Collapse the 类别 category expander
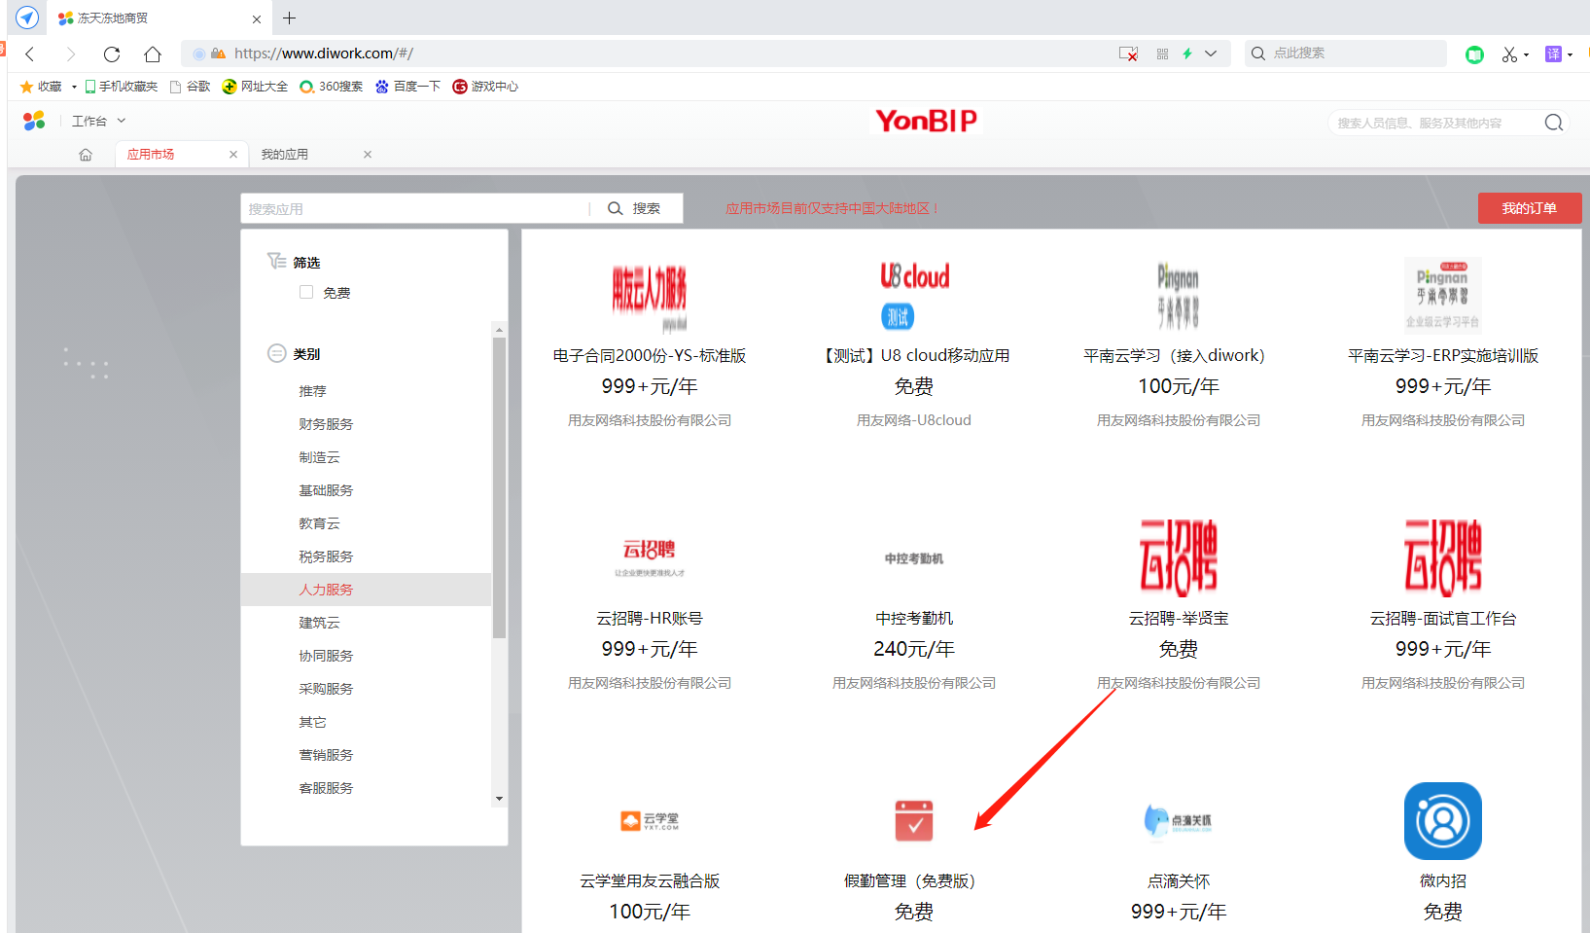Viewport: 1590px width, 933px height. (x=276, y=353)
